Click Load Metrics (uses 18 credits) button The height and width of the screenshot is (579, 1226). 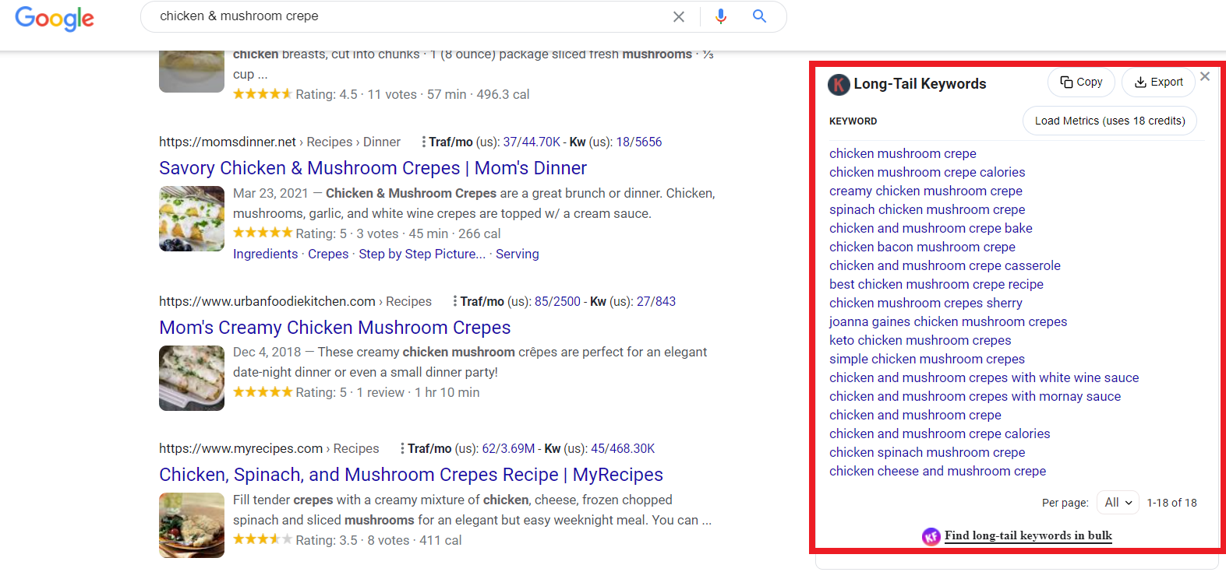[1110, 121]
